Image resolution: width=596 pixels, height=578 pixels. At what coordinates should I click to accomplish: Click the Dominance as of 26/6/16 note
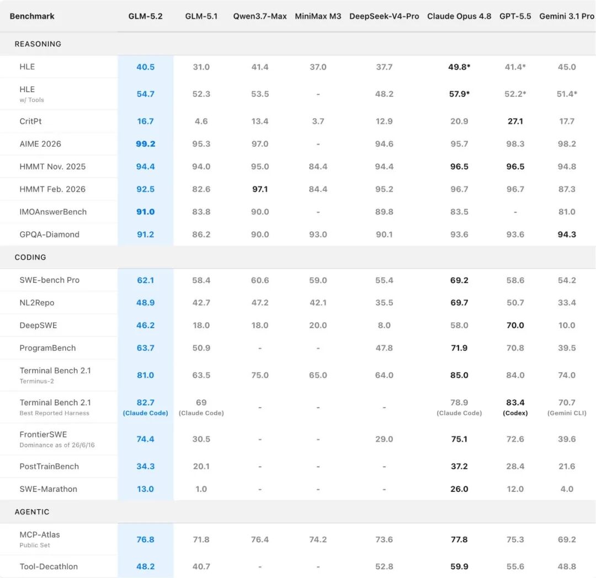tap(57, 445)
